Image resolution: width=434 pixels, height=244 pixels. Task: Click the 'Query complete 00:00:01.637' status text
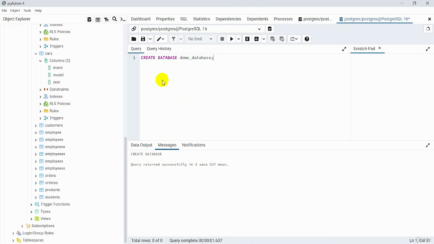pyautogui.click(x=196, y=241)
